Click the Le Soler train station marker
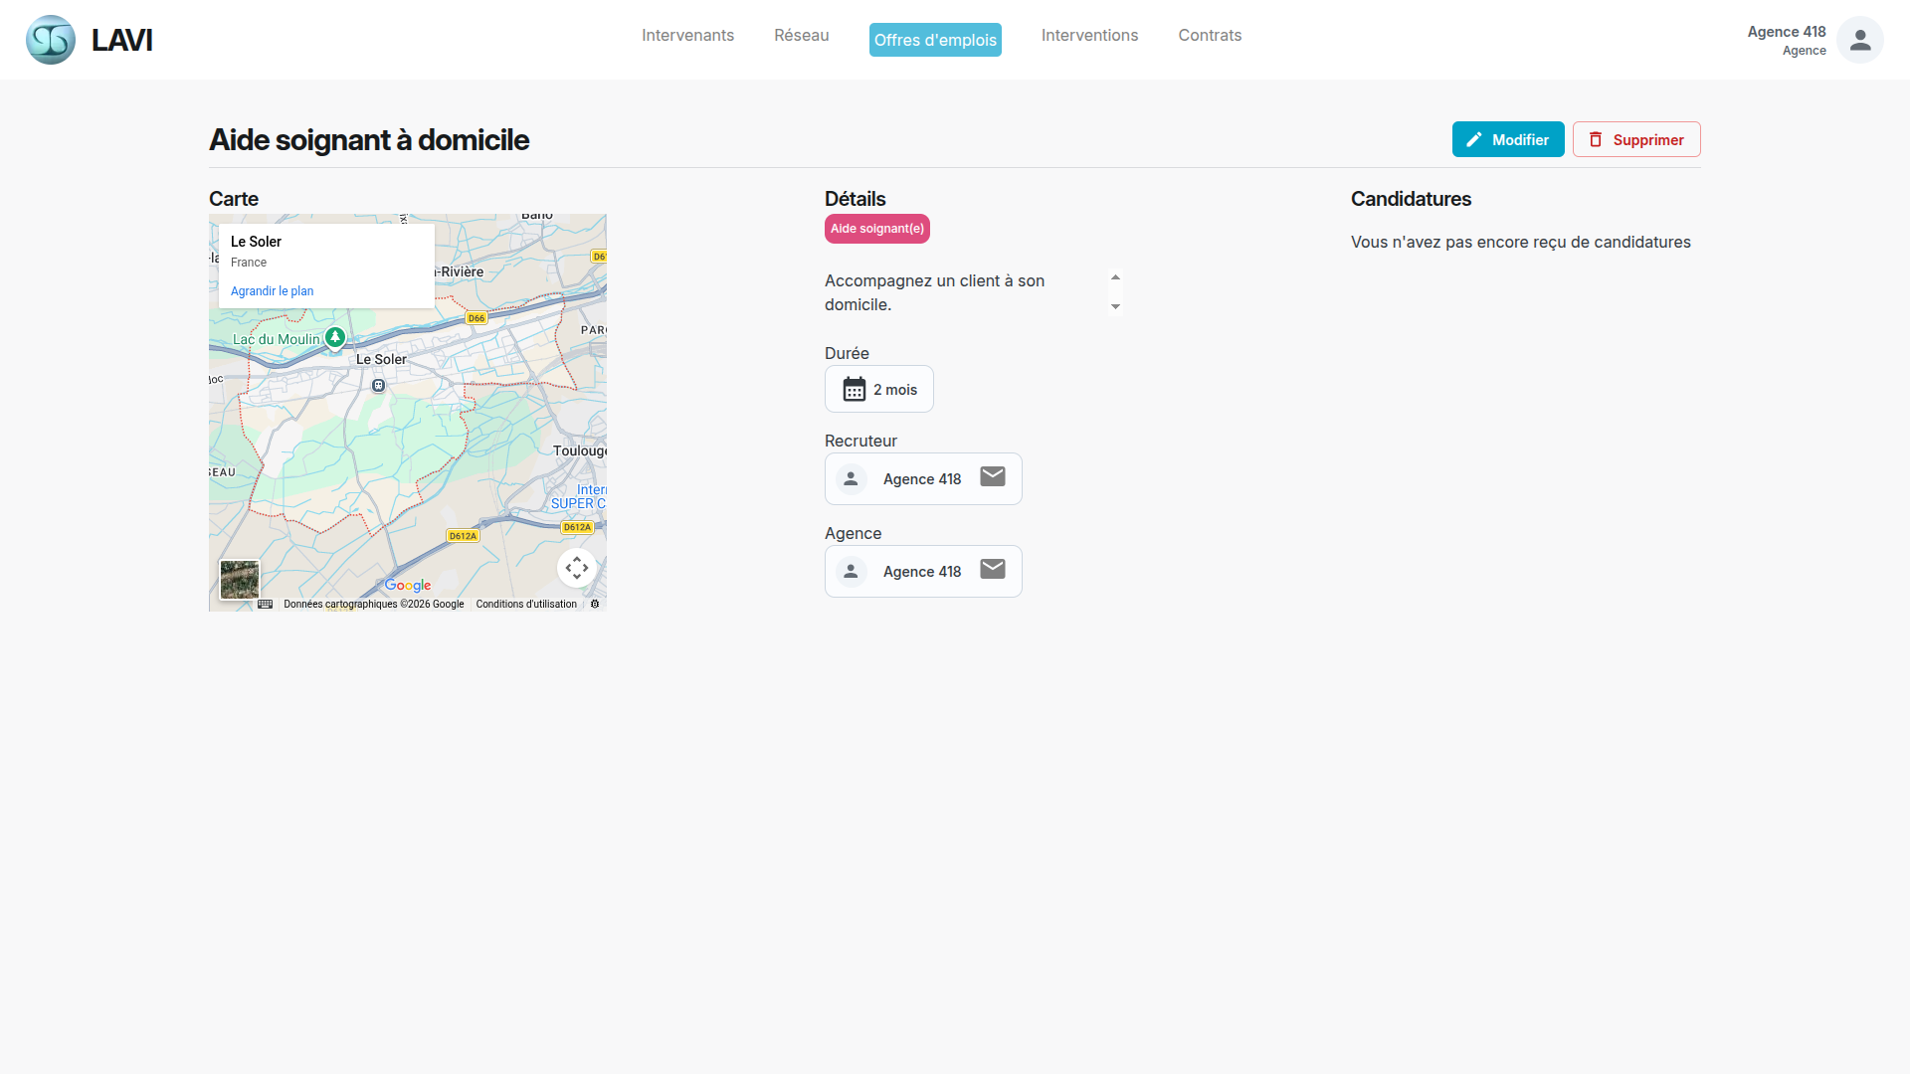Screen dimensions: 1910x1074 (x=378, y=385)
